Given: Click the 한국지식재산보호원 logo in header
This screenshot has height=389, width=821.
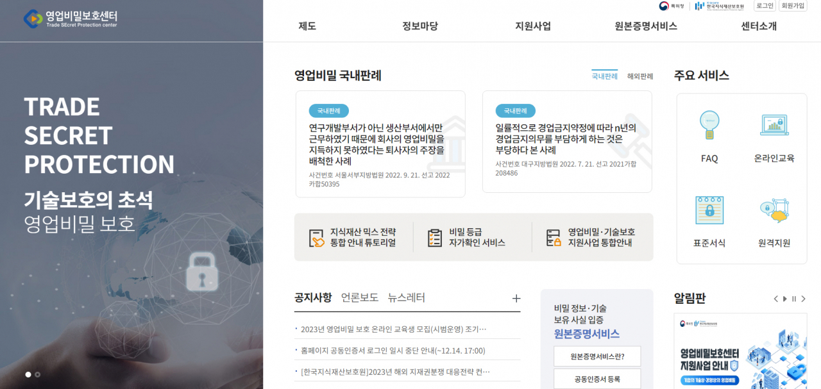Looking at the screenshot, I should 719,6.
